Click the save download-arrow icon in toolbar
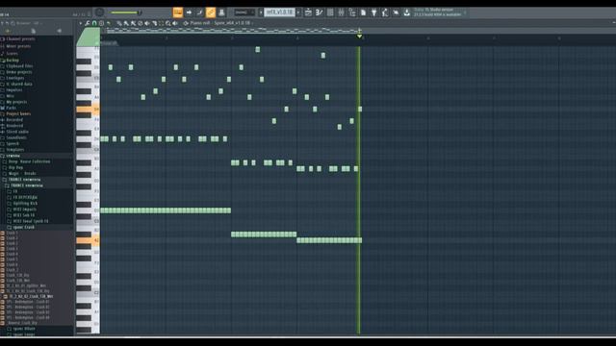The width and height of the screenshot is (616, 346). coord(407,12)
